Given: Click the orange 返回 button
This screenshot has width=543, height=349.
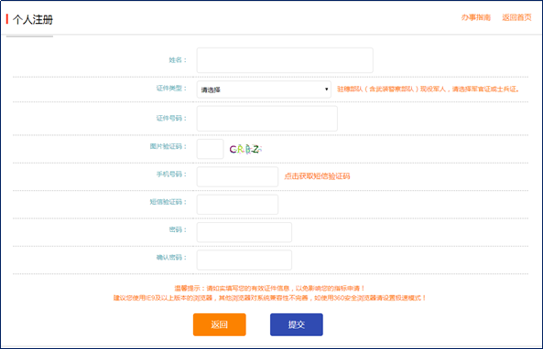Looking at the screenshot, I should (220, 324).
